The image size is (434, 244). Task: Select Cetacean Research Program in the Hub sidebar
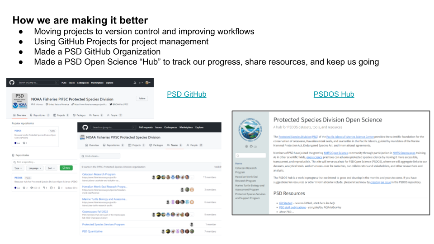pyautogui.click(x=246, y=170)
